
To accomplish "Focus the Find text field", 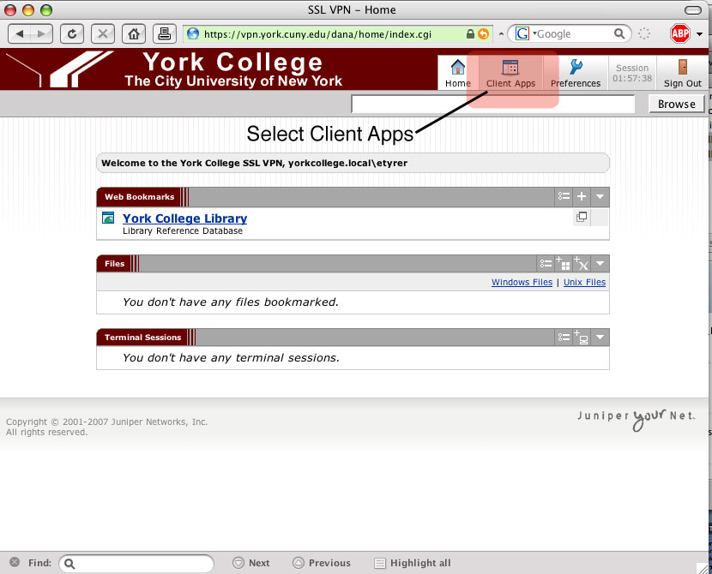I will coord(136,564).
